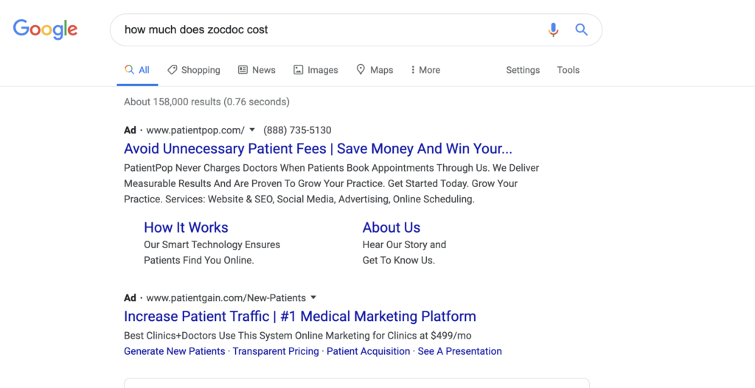The height and width of the screenshot is (388, 755).
Task: Click the How It Works sitelink
Action: (x=186, y=227)
